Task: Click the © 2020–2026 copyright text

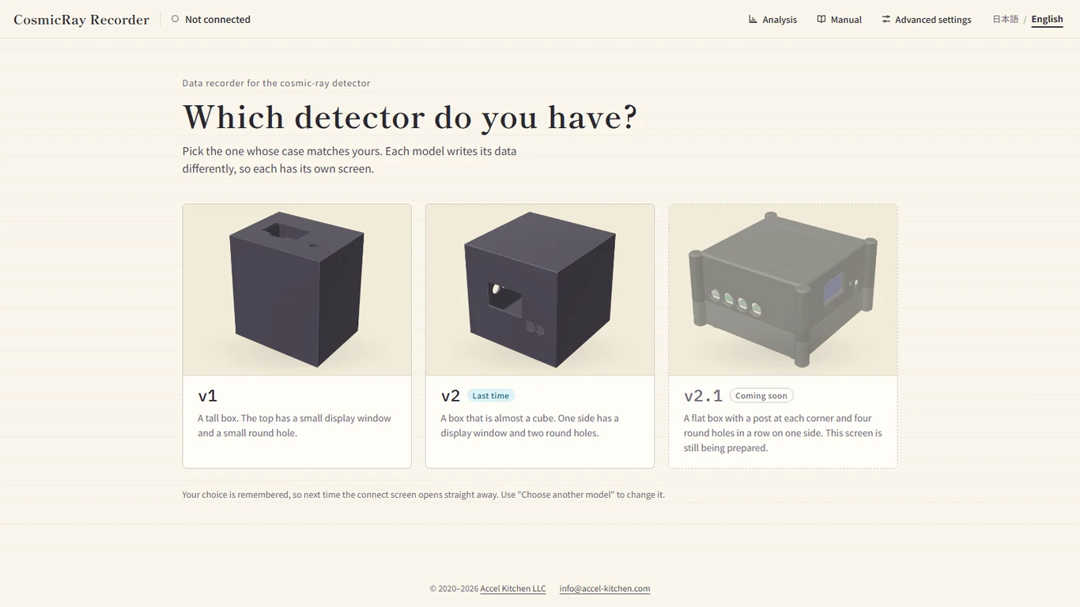Action: tap(454, 589)
